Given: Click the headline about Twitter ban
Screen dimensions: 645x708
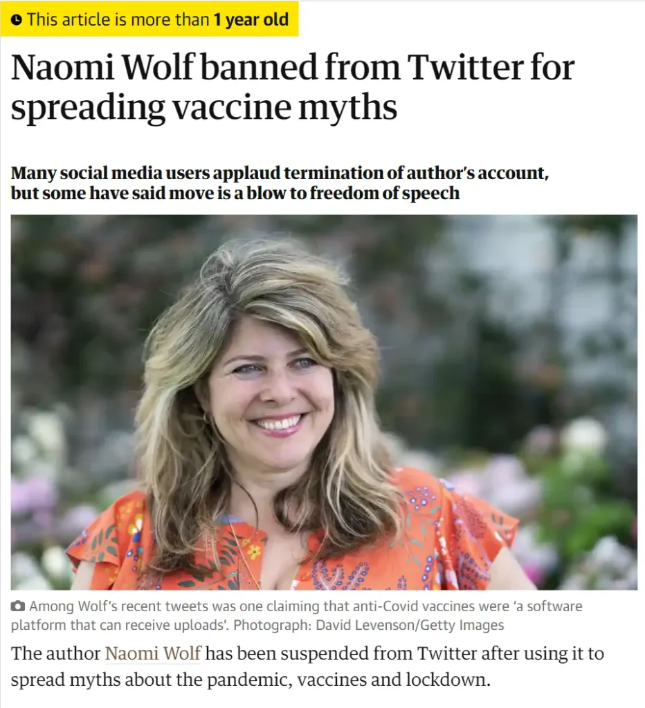Looking at the screenshot, I should pos(292,88).
